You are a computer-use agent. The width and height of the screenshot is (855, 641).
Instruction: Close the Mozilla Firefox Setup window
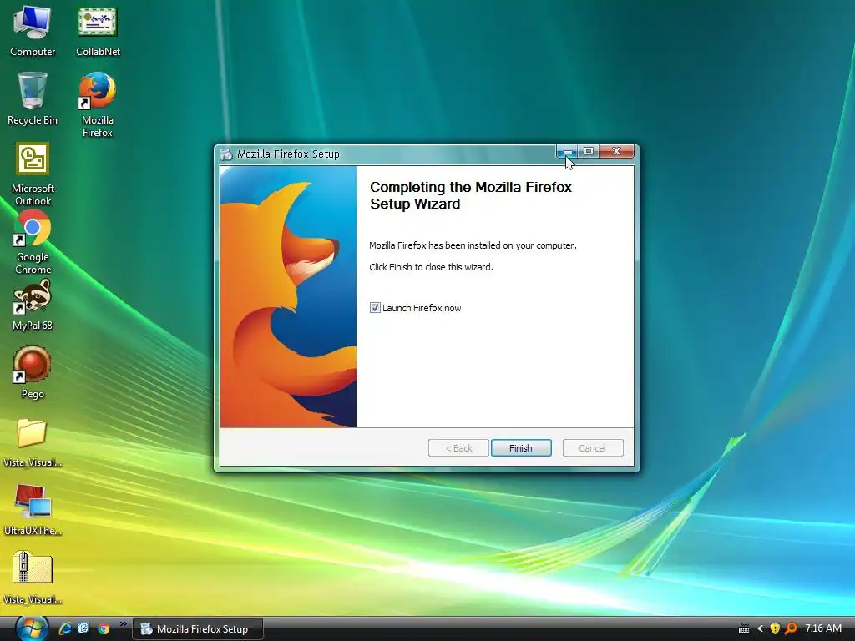pyautogui.click(x=617, y=152)
